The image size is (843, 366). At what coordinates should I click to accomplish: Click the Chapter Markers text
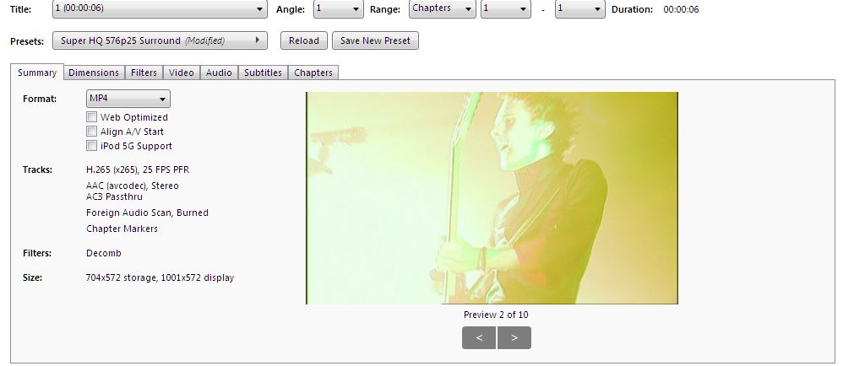(x=122, y=229)
